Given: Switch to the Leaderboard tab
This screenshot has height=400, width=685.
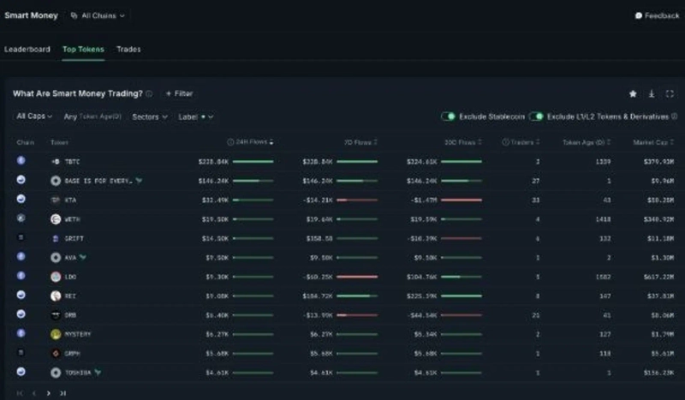Looking at the screenshot, I should click(27, 50).
